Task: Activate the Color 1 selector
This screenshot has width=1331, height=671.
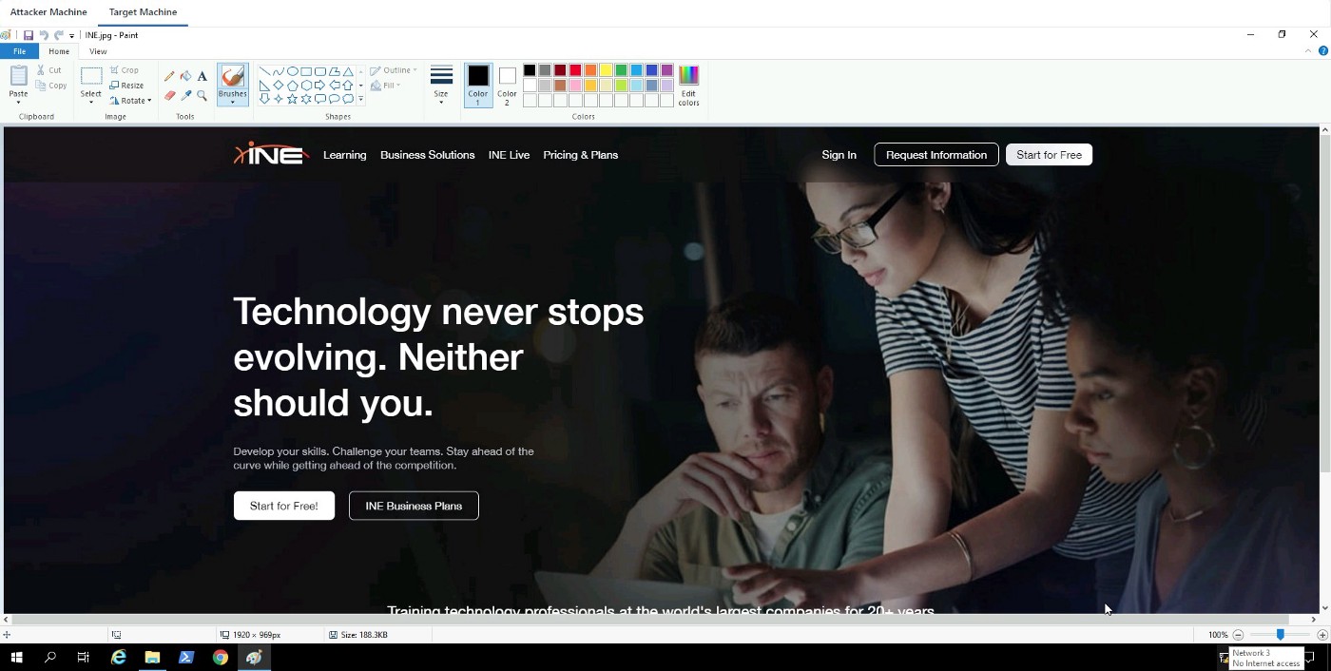Action: tap(478, 85)
